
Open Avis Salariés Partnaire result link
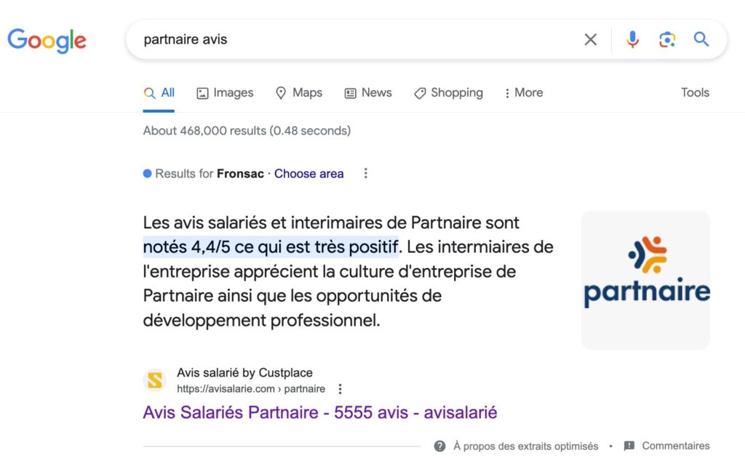tap(319, 413)
